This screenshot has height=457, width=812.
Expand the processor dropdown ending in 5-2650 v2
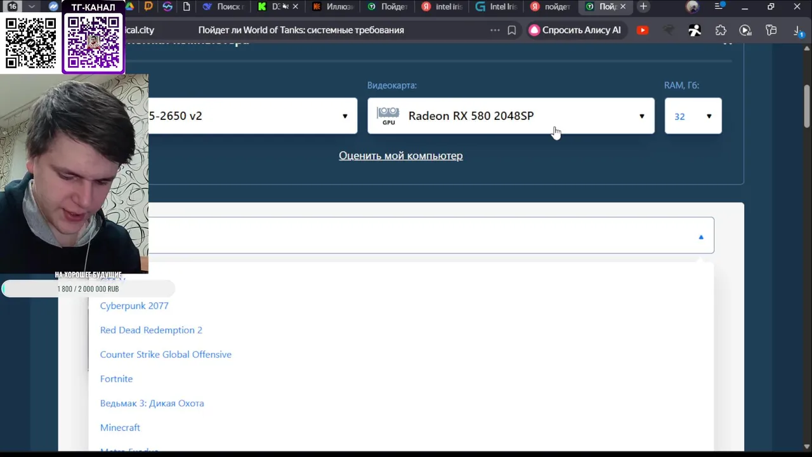252,116
